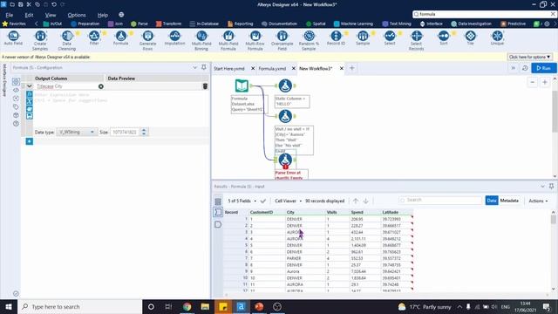Select the Sort tool
This screenshot has width=558, height=314.
(444, 38)
